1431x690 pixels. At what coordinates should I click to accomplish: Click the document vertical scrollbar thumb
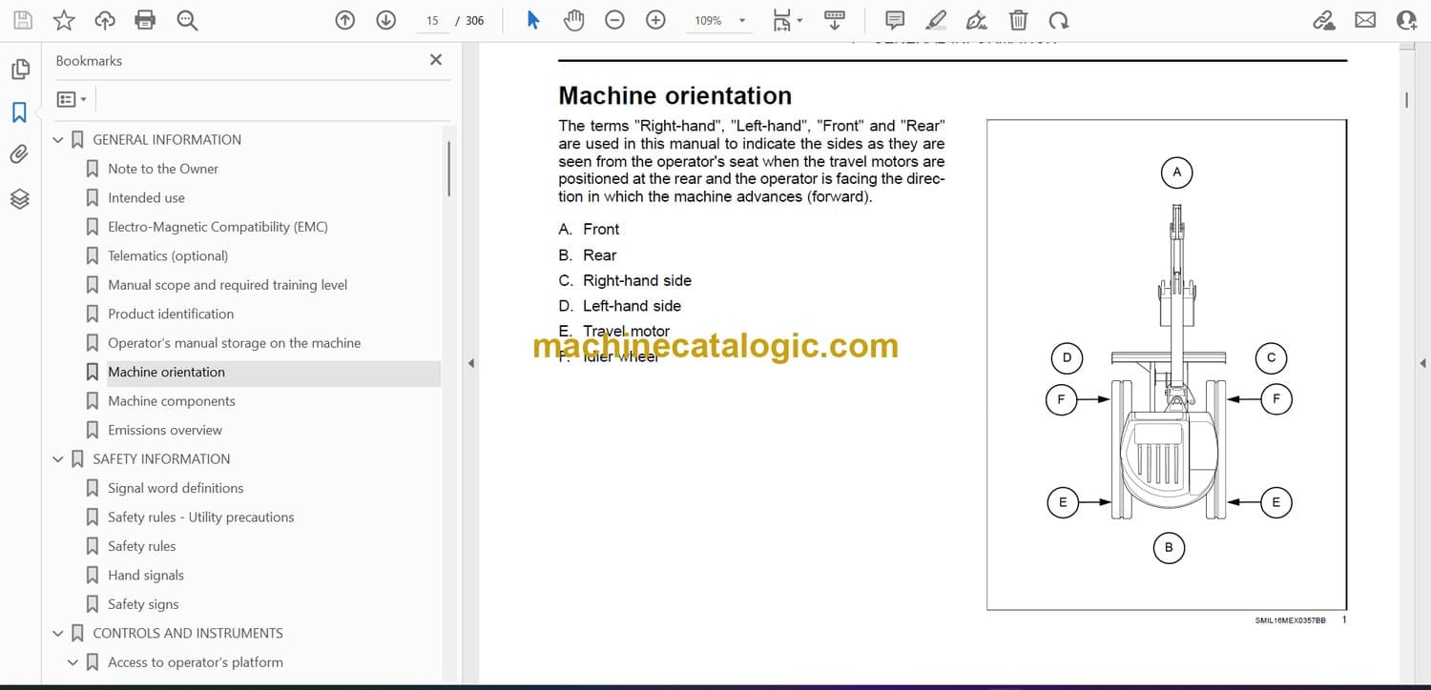[x=1406, y=100]
